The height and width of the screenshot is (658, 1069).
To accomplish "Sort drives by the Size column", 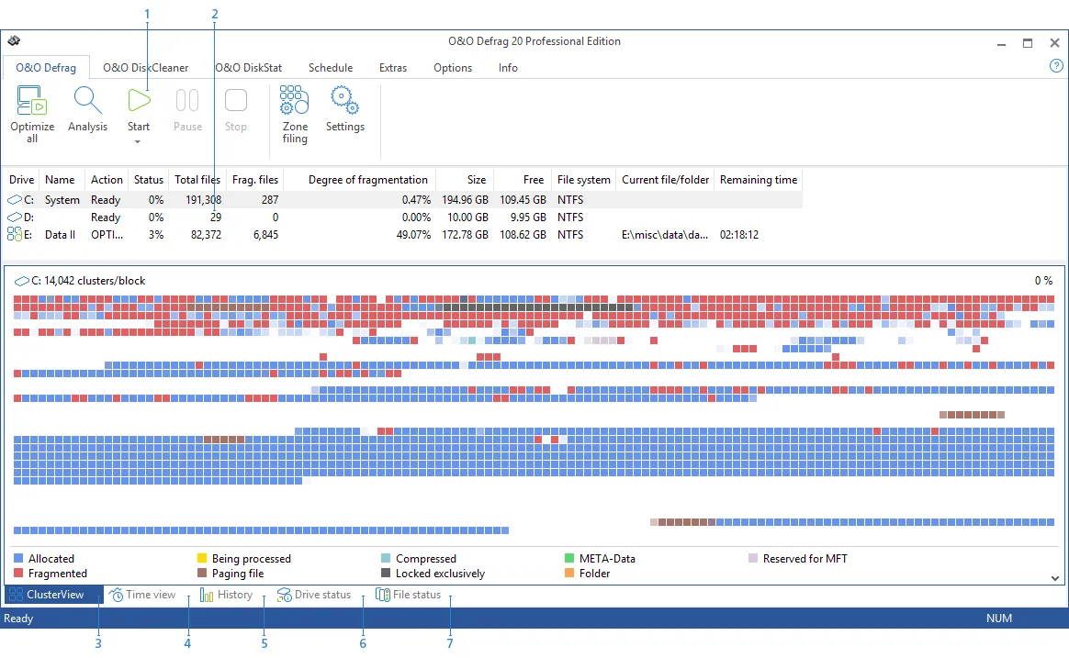I will point(476,179).
